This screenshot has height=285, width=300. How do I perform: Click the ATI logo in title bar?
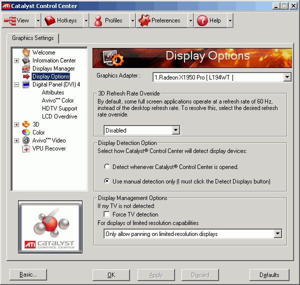coord(6,6)
